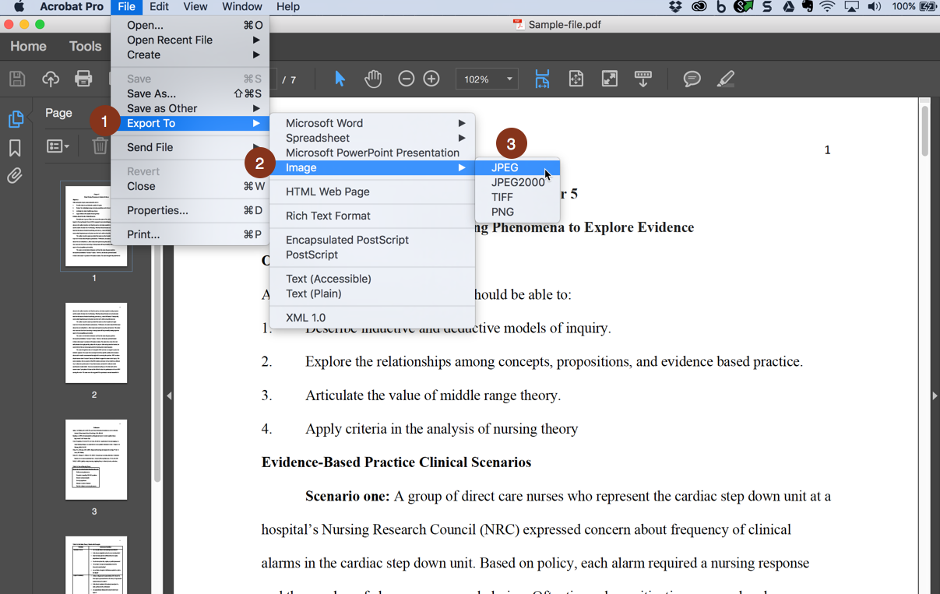Choose JPEG from the Image submenu
Viewport: 940px width, 594px height.
pos(505,167)
